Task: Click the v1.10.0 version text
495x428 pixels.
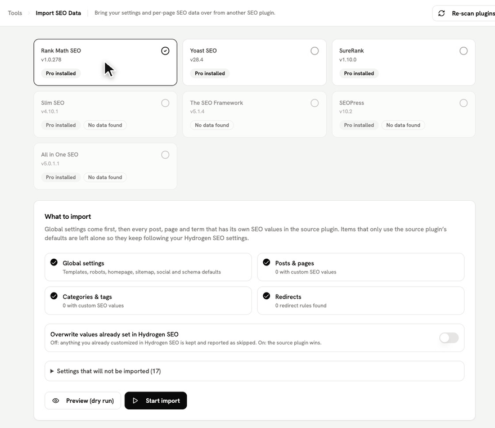Action: 348,60
